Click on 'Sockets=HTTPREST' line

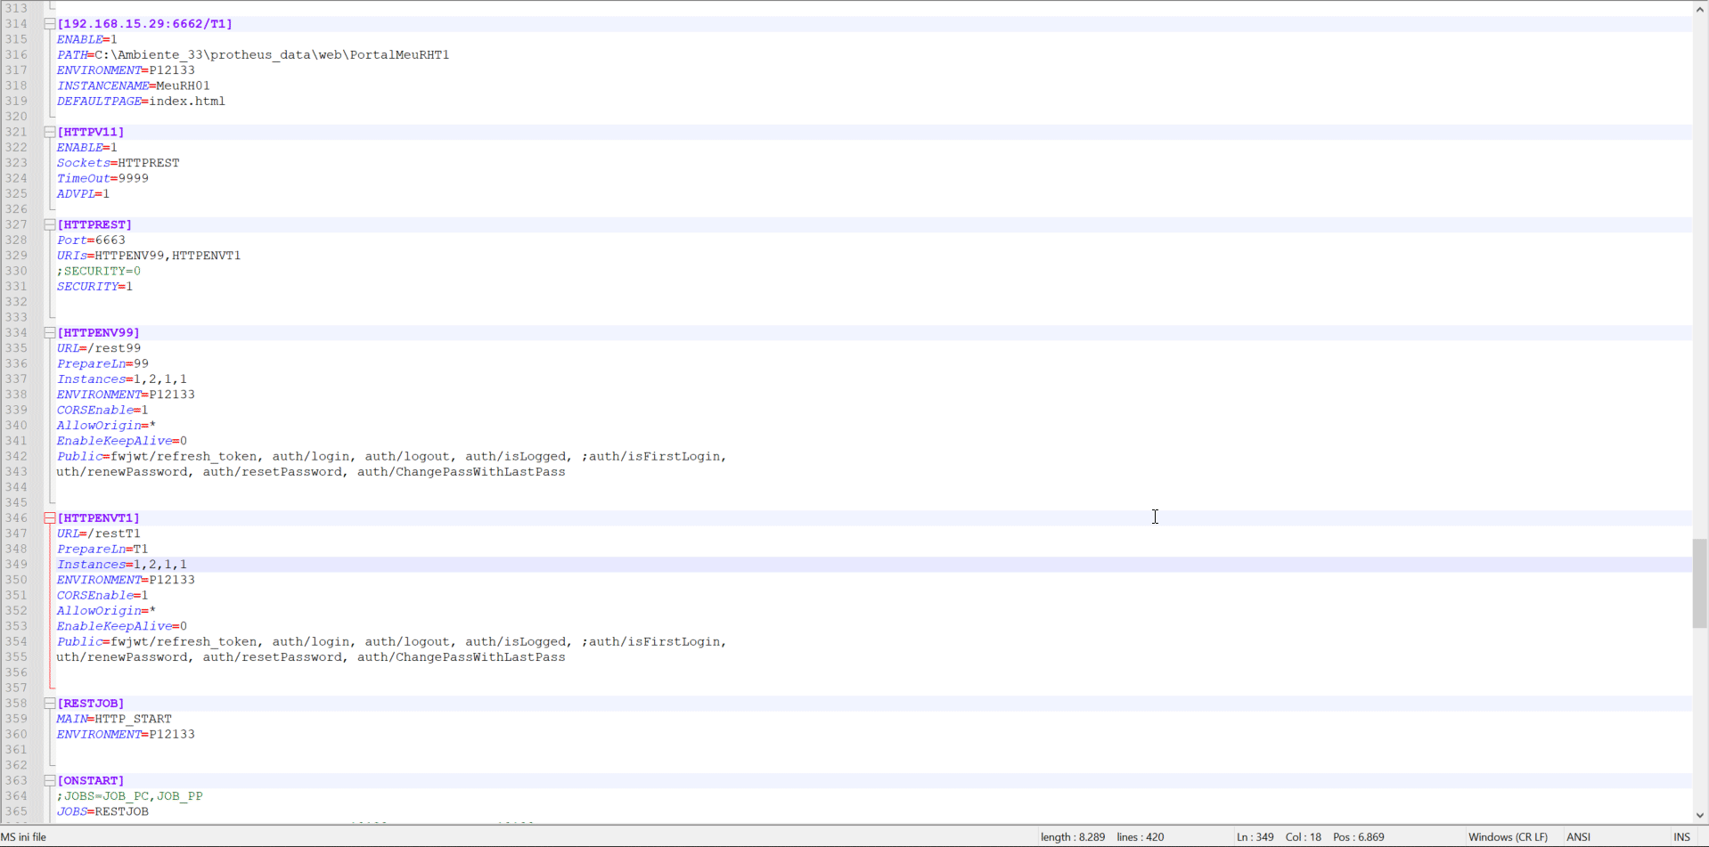[x=119, y=163]
